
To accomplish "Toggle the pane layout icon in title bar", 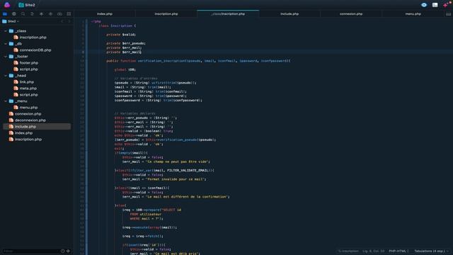I will coord(435,5).
